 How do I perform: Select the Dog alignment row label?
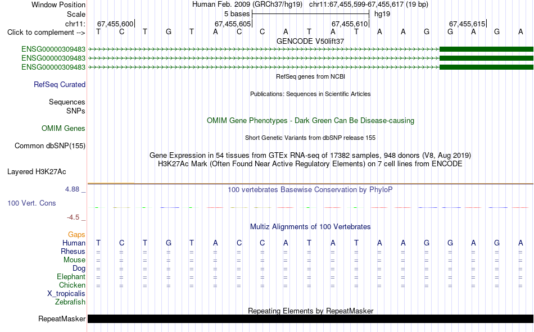[79, 269]
